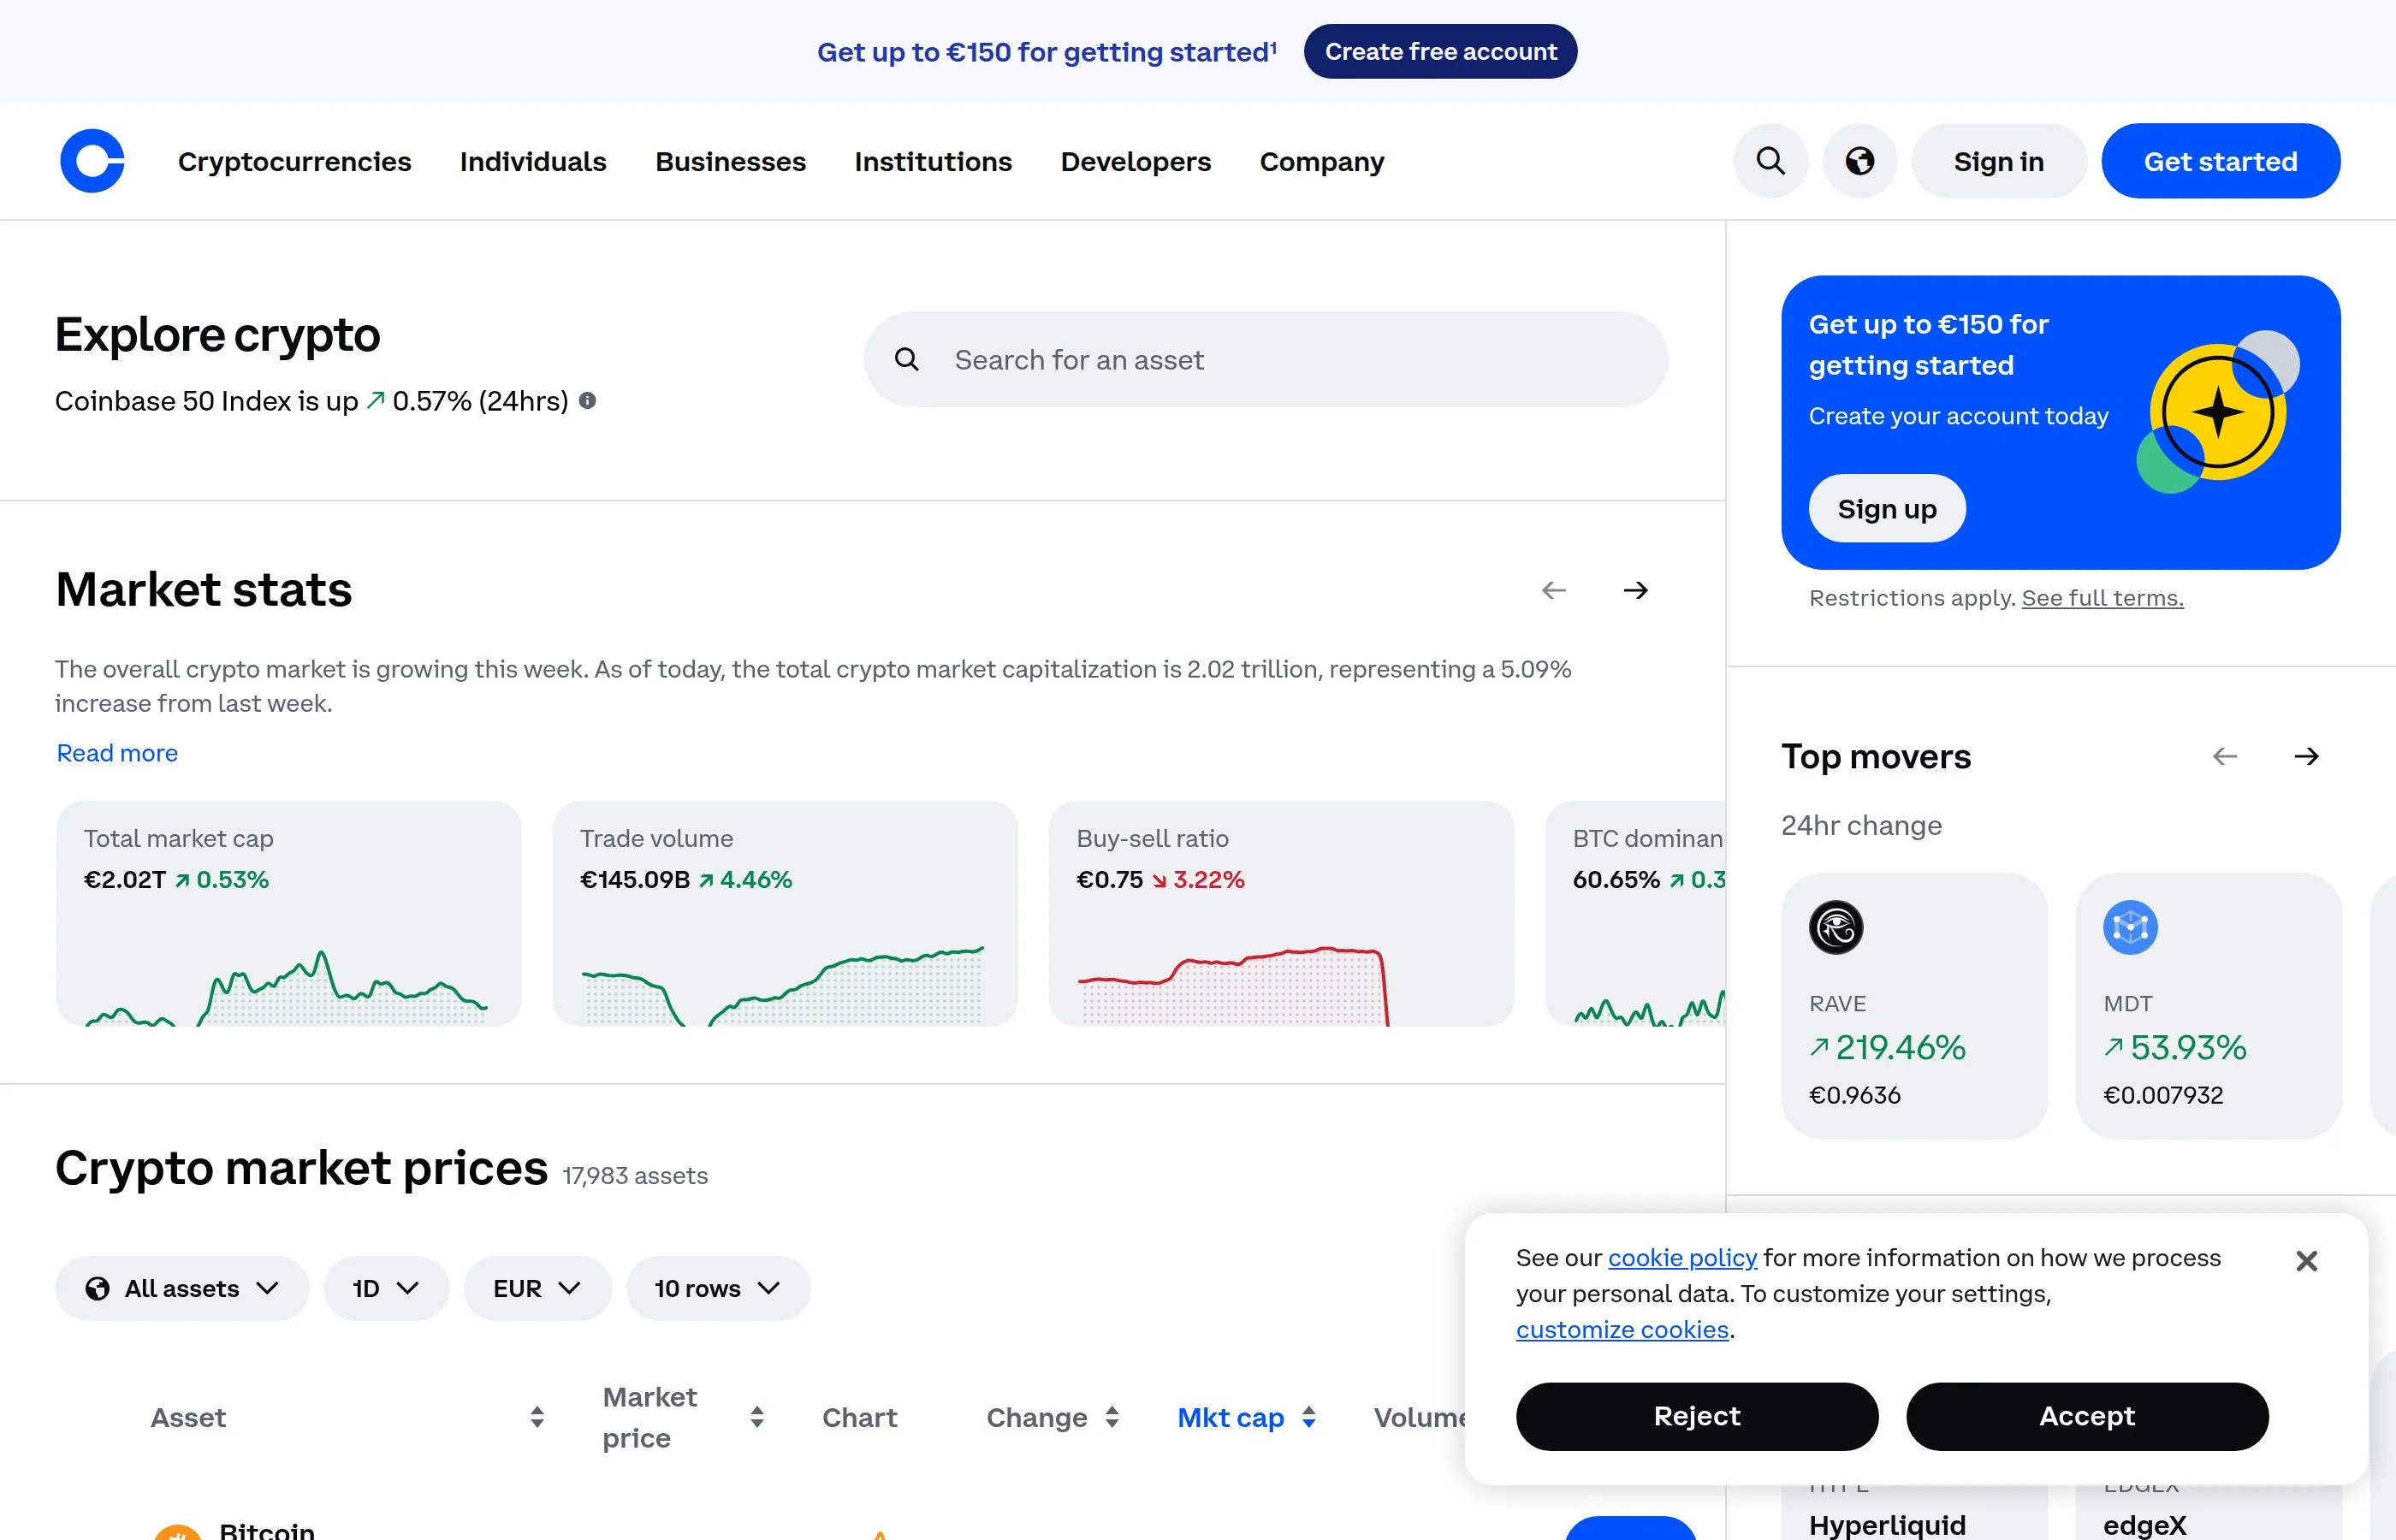
Task: Open the customize cookies link
Action: click(x=1622, y=1330)
